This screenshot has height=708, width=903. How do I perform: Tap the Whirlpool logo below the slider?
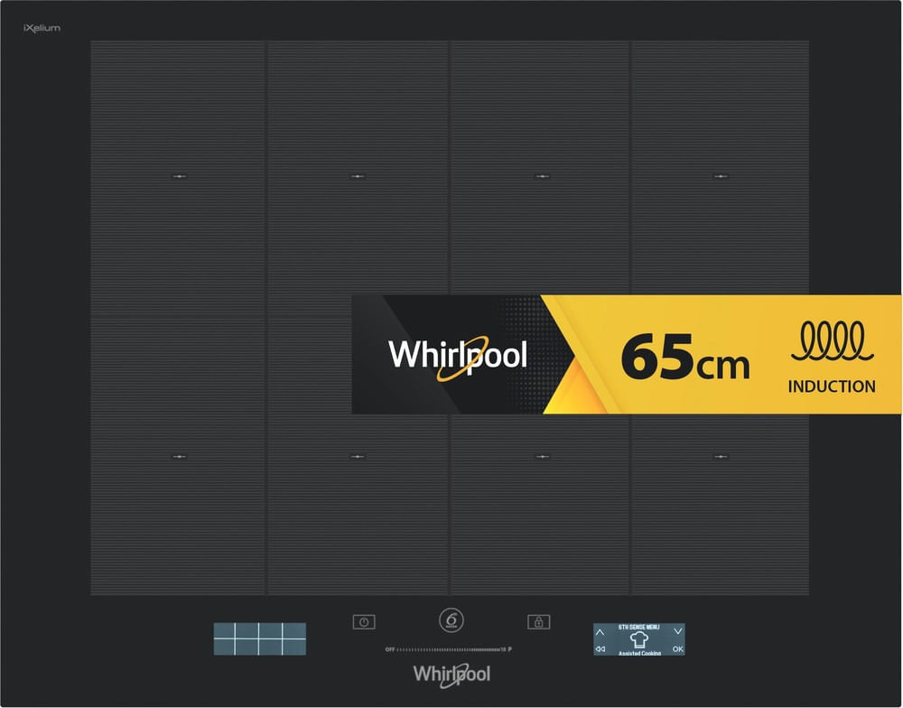[x=451, y=675]
